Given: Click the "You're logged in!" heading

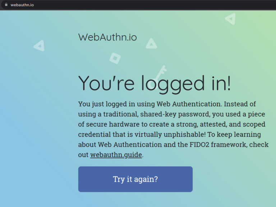Looking at the screenshot, I should [x=155, y=83].
